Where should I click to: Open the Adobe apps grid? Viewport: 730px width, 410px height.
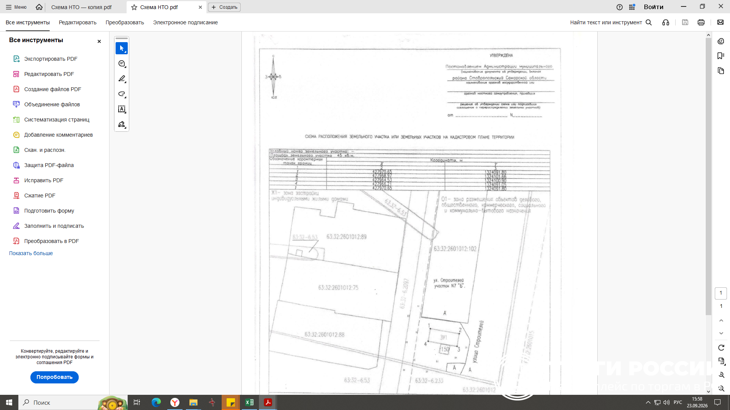tap(632, 7)
